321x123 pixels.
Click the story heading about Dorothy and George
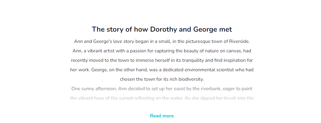(x=162, y=29)
